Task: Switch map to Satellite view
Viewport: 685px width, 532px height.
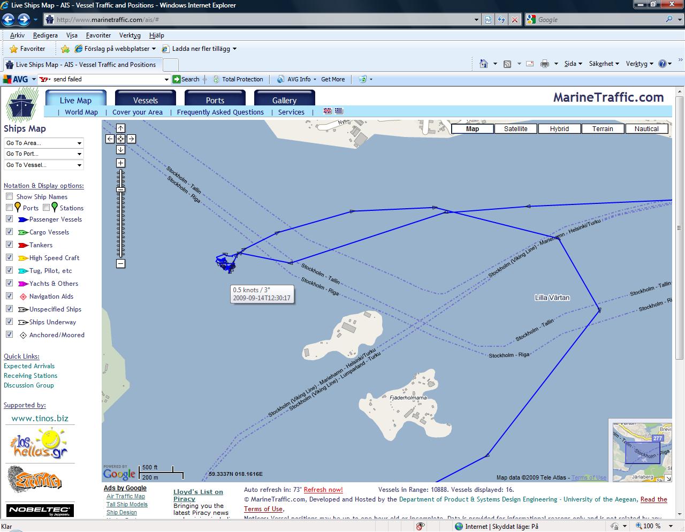Action: click(516, 128)
